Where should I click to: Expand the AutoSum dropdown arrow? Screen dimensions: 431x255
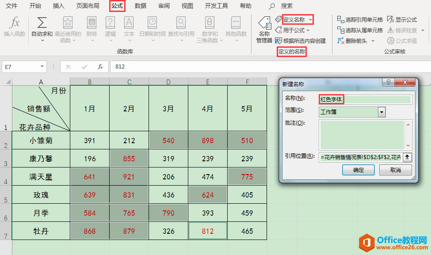(42, 40)
